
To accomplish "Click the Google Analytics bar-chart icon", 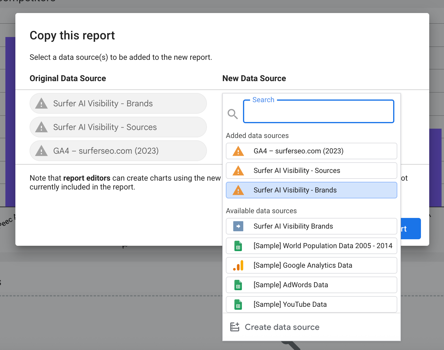I will tap(238, 265).
